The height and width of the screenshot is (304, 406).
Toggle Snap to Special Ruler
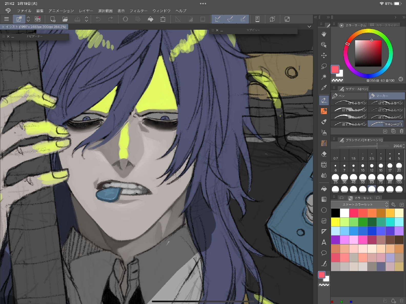tap(230, 19)
